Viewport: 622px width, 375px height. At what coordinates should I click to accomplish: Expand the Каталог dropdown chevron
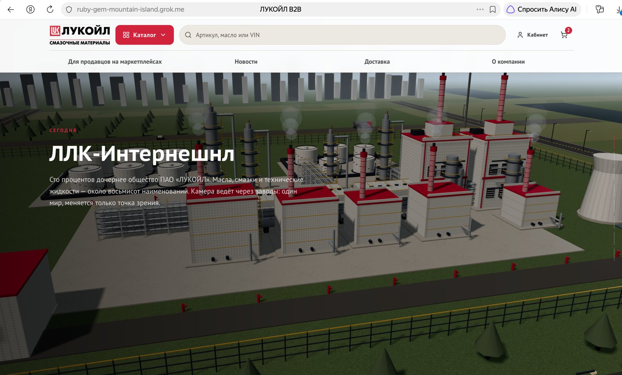(x=163, y=35)
